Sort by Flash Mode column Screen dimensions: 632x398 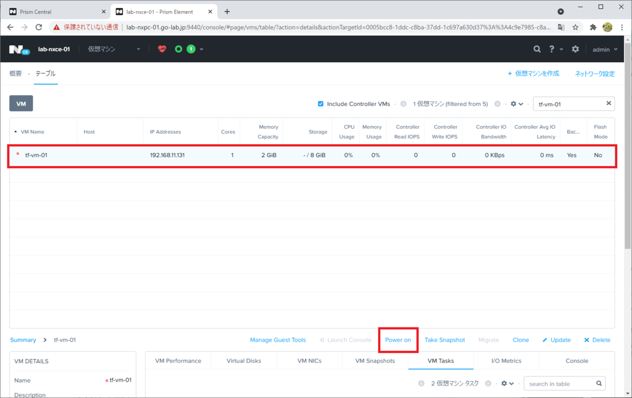pyautogui.click(x=600, y=132)
